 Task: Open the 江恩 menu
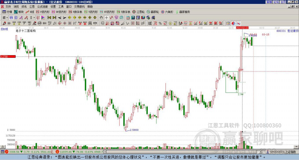[32, 7]
